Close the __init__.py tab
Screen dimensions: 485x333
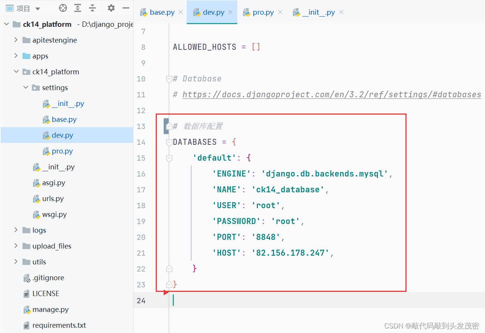coord(341,12)
